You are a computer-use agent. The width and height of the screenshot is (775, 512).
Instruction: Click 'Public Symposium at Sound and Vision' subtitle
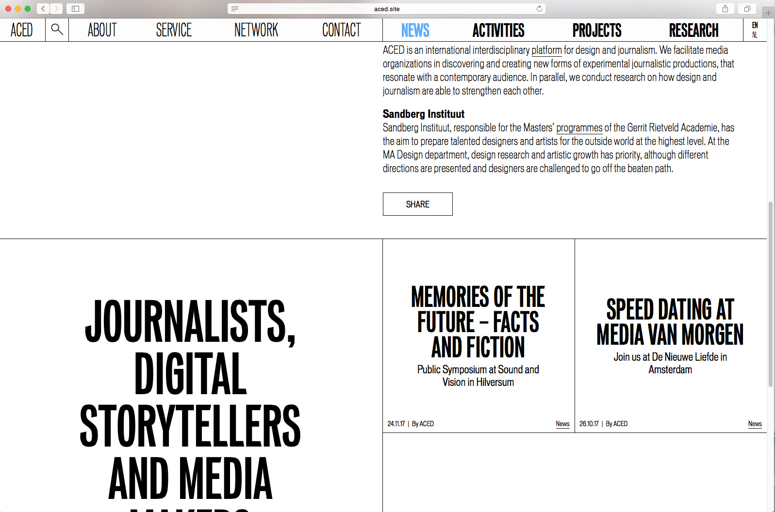click(478, 376)
